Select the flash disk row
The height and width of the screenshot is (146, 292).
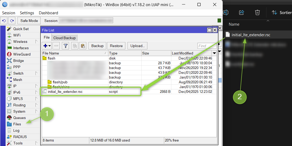click(129, 58)
